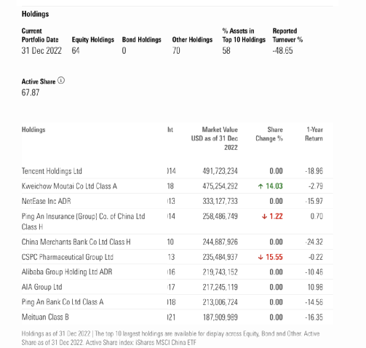Click the Active Share value 67.87
This screenshot has width=366, height=348.
click(x=31, y=92)
